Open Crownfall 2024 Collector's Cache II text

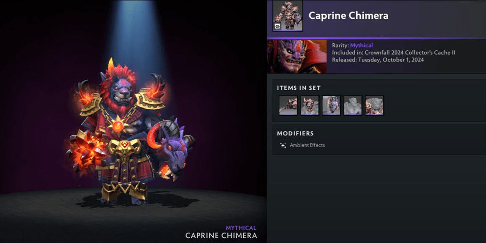click(x=410, y=53)
